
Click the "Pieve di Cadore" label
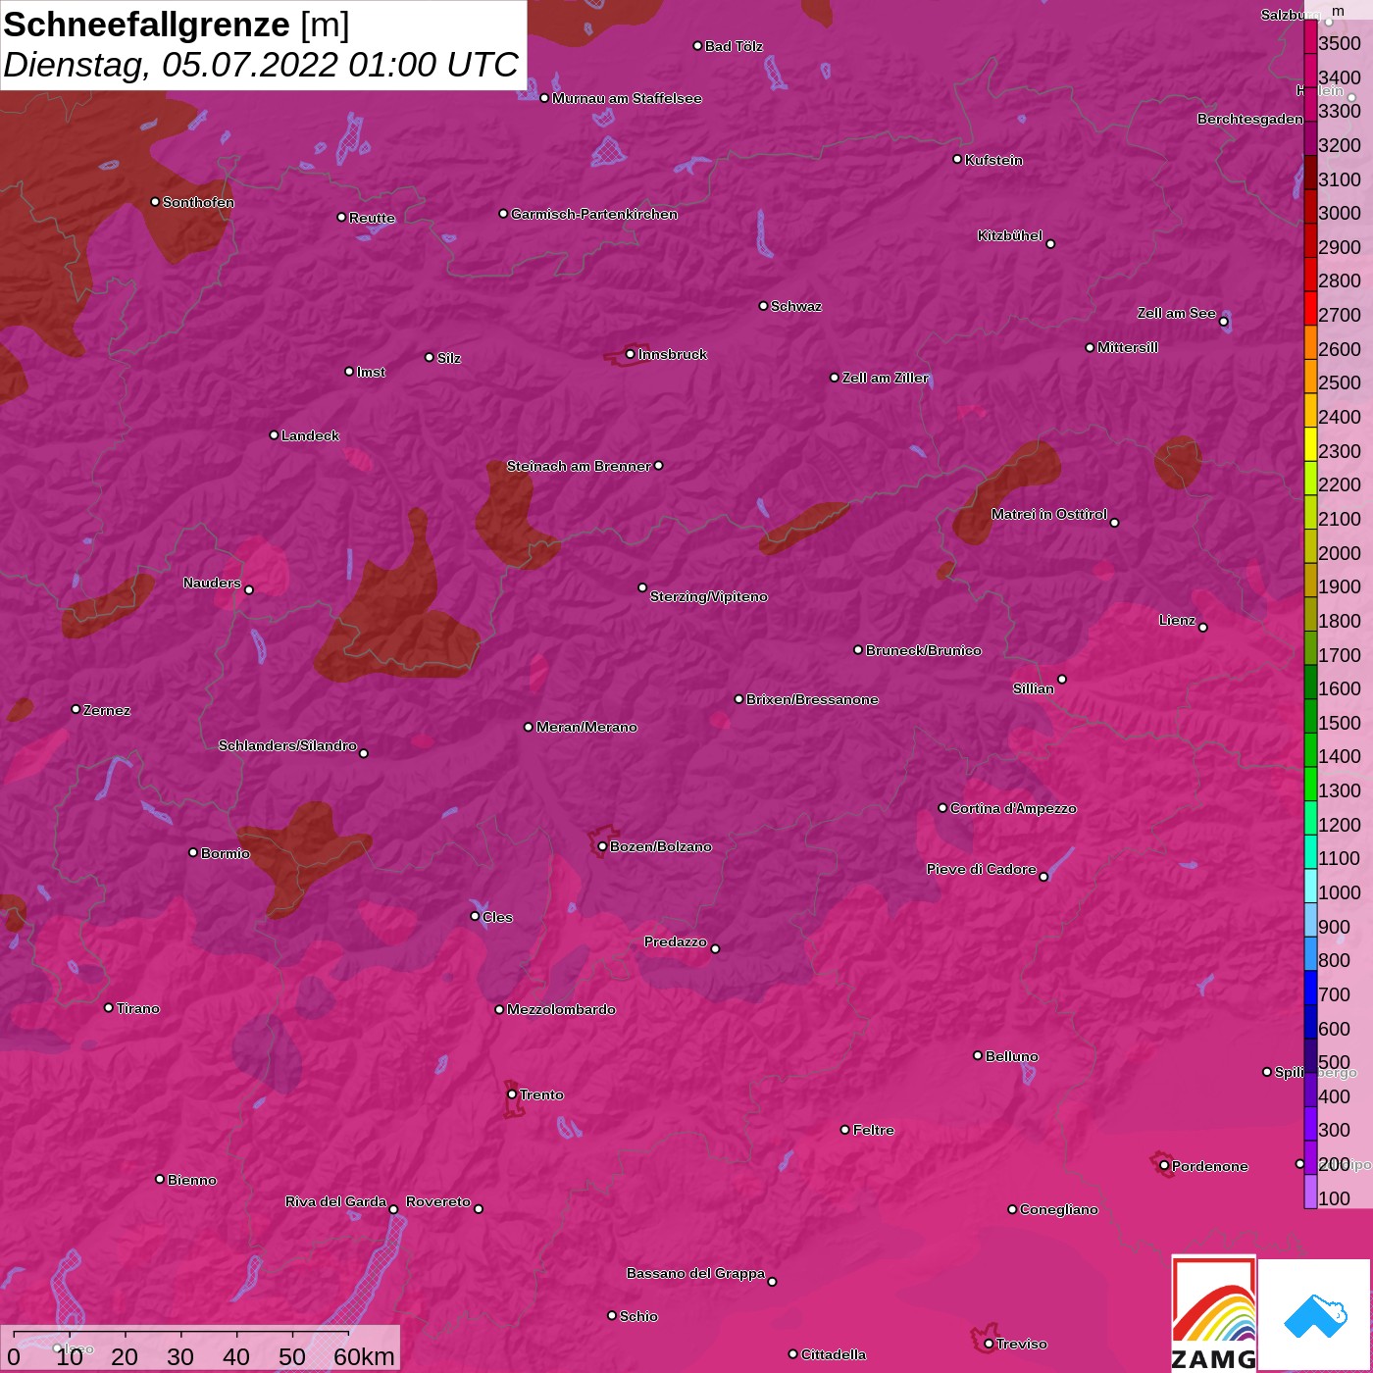point(982,869)
